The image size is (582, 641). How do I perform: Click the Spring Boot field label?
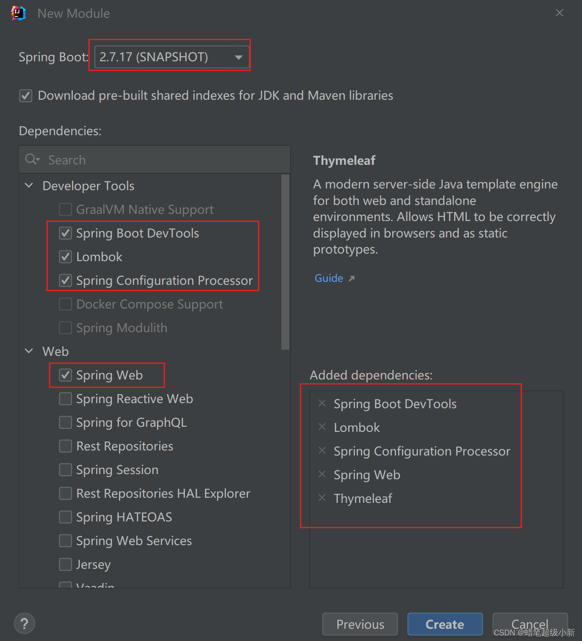(53, 57)
